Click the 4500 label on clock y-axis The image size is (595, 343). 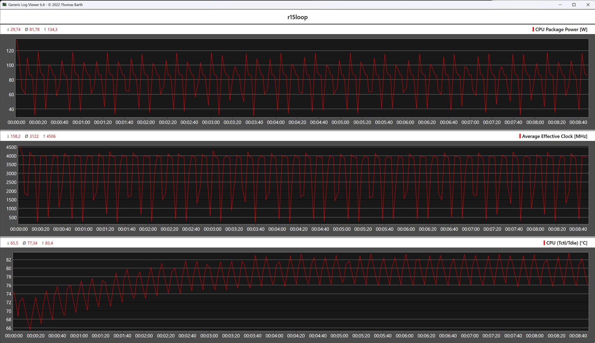pyautogui.click(x=11, y=147)
